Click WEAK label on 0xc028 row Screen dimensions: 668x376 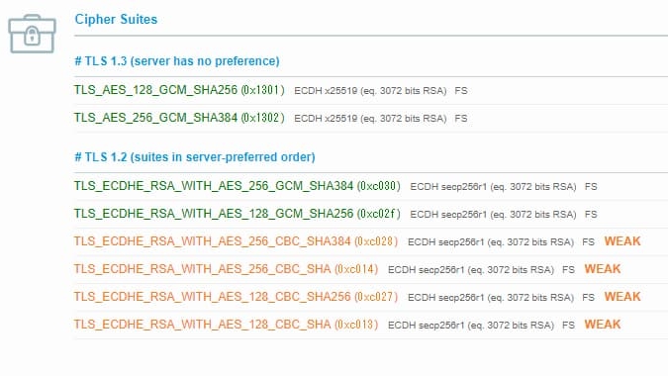622,241
